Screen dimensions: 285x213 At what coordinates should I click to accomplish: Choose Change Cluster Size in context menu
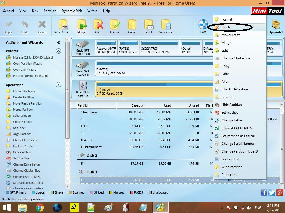pos(240,58)
